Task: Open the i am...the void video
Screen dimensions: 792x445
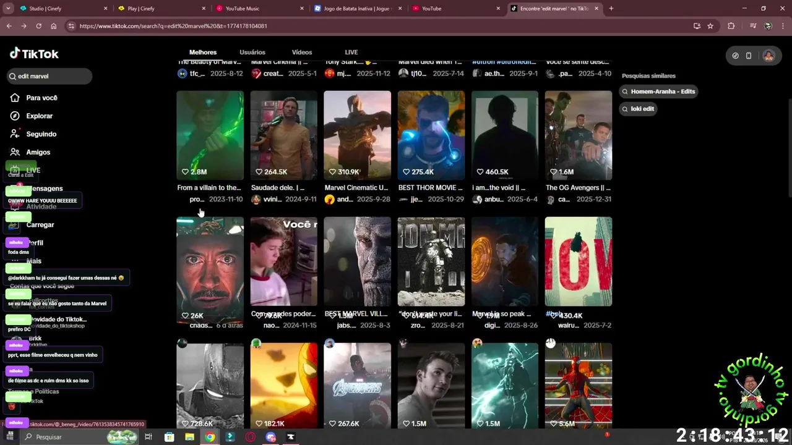Action: tap(505, 135)
